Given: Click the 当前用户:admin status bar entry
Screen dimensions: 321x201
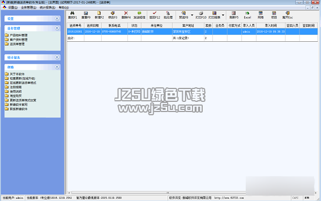Looking at the screenshot, I should (13, 198).
